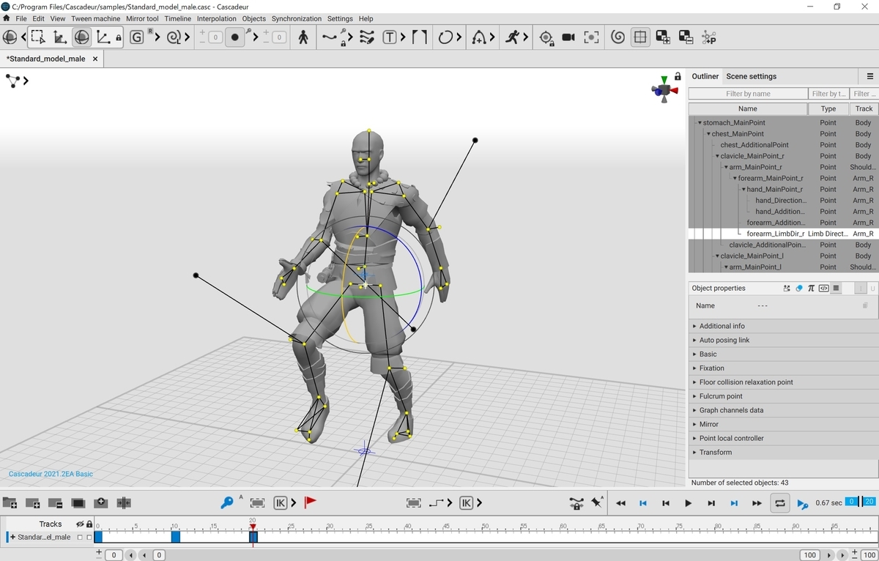Collapse the chest_MainPoint tree node
This screenshot has height=561, width=879.
pos(708,134)
